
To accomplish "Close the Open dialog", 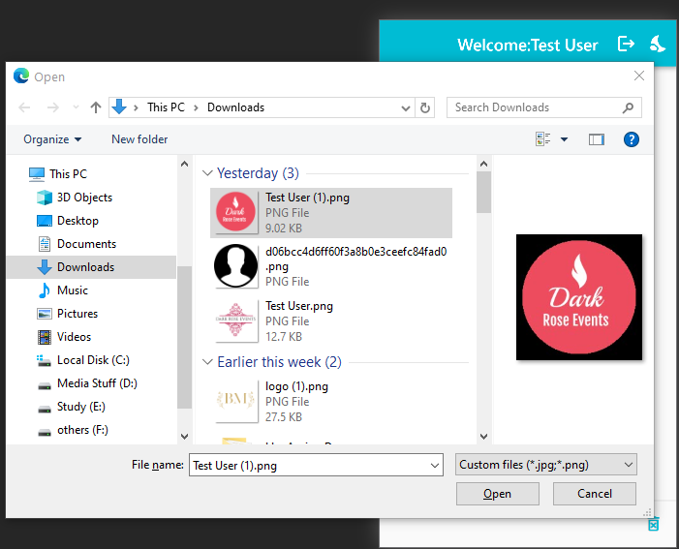I will [x=638, y=76].
